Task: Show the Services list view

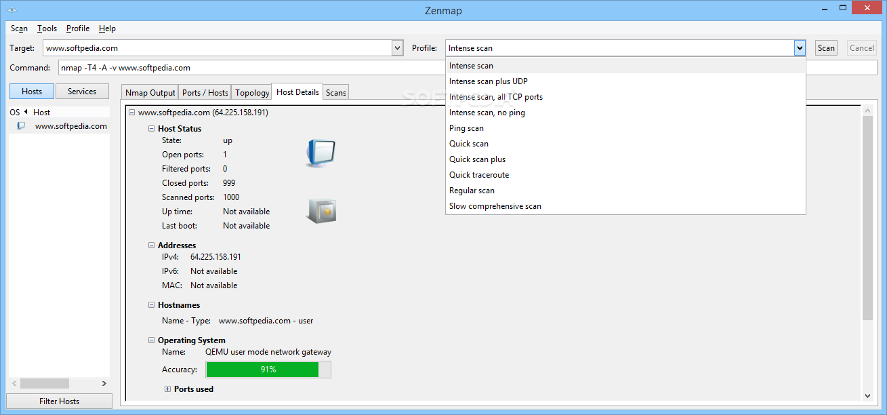Action: point(82,92)
